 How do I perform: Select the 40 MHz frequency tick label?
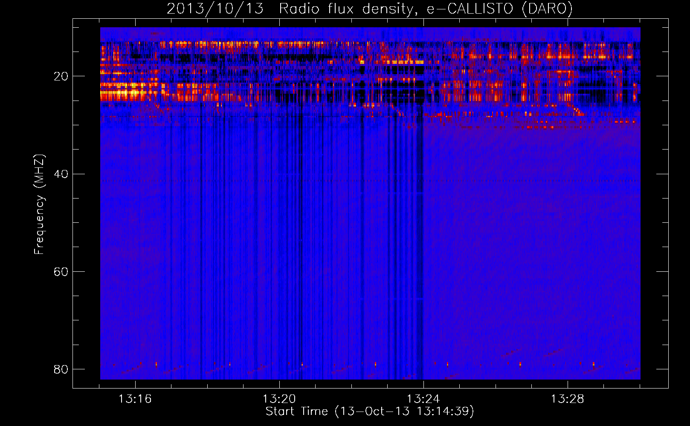61,174
